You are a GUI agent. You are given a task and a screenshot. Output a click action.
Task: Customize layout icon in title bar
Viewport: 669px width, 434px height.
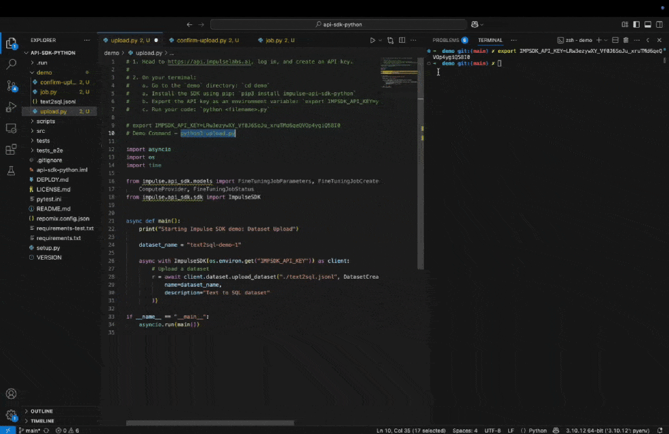coord(625,24)
